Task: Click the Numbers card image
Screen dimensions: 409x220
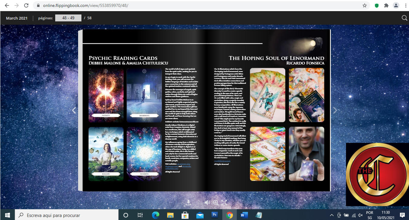Action: (x=144, y=154)
